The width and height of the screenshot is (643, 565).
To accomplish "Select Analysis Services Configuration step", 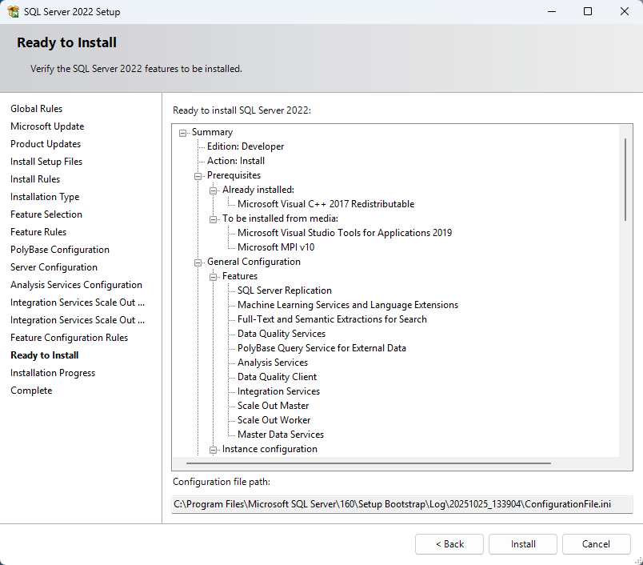I will 76,285.
